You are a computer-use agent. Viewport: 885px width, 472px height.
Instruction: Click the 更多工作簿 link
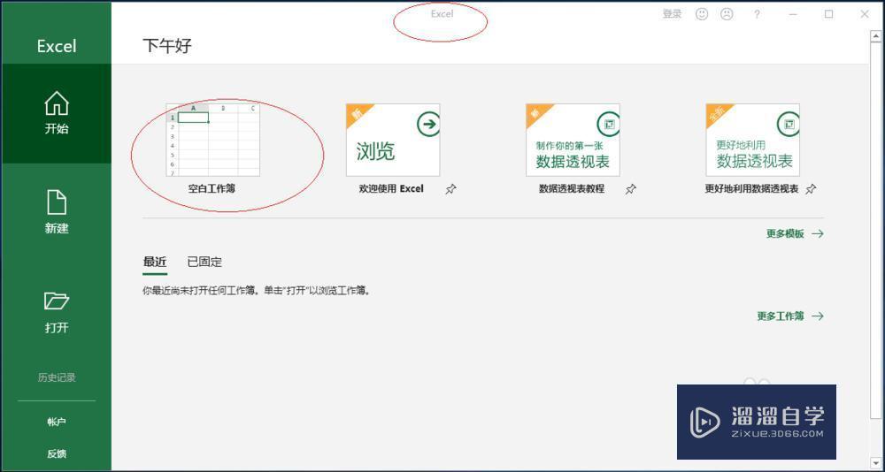[x=790, y=316]
